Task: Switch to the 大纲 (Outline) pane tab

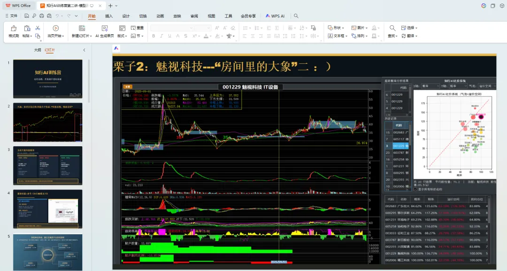Action: 38,50
